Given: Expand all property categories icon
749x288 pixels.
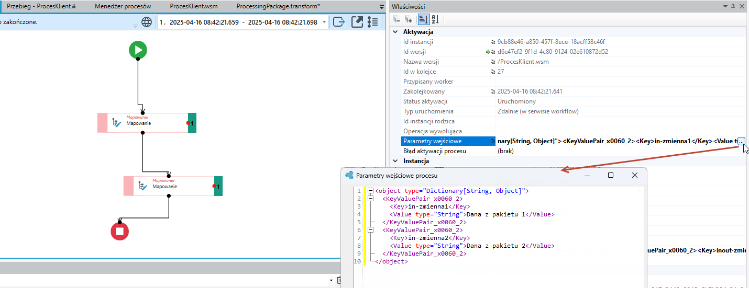Looking at the screenshot, I should coord(409,19).
